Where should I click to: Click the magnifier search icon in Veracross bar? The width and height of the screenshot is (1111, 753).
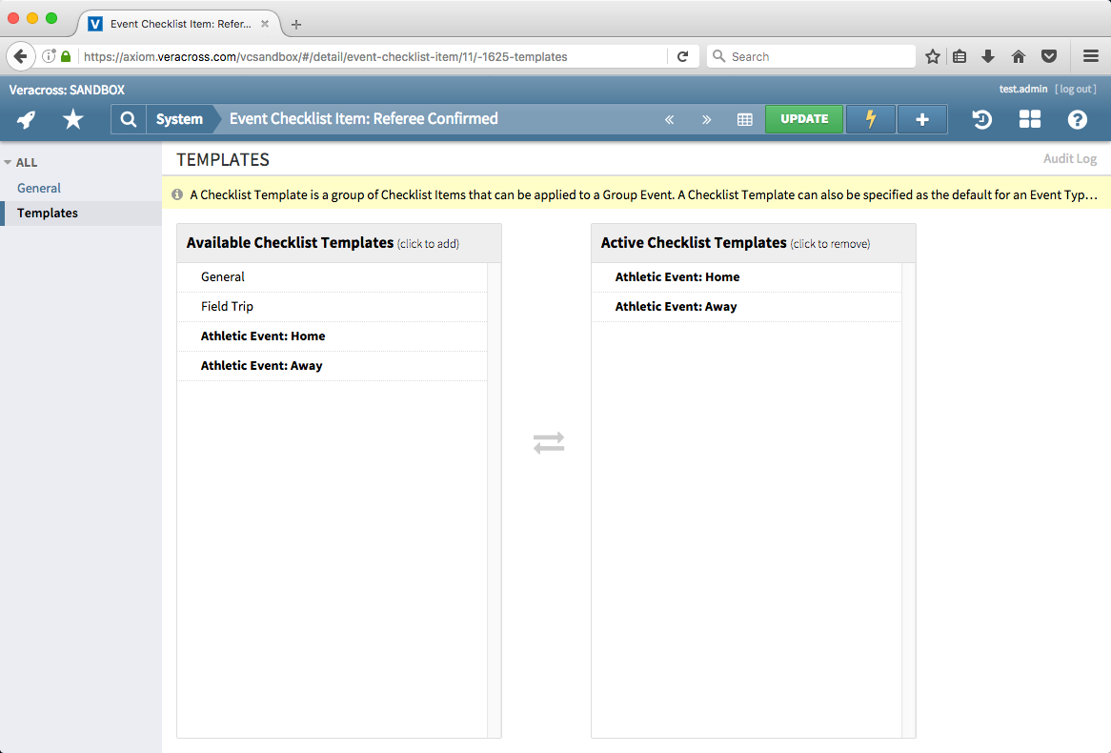click(129, 119)
